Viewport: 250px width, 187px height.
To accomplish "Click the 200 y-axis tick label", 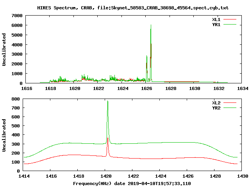I will pyautogui.click(x=16, y=153).
